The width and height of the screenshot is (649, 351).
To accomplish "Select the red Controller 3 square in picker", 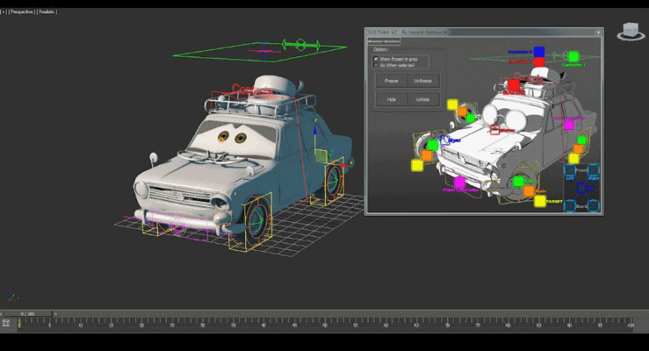I will [539, 62].
